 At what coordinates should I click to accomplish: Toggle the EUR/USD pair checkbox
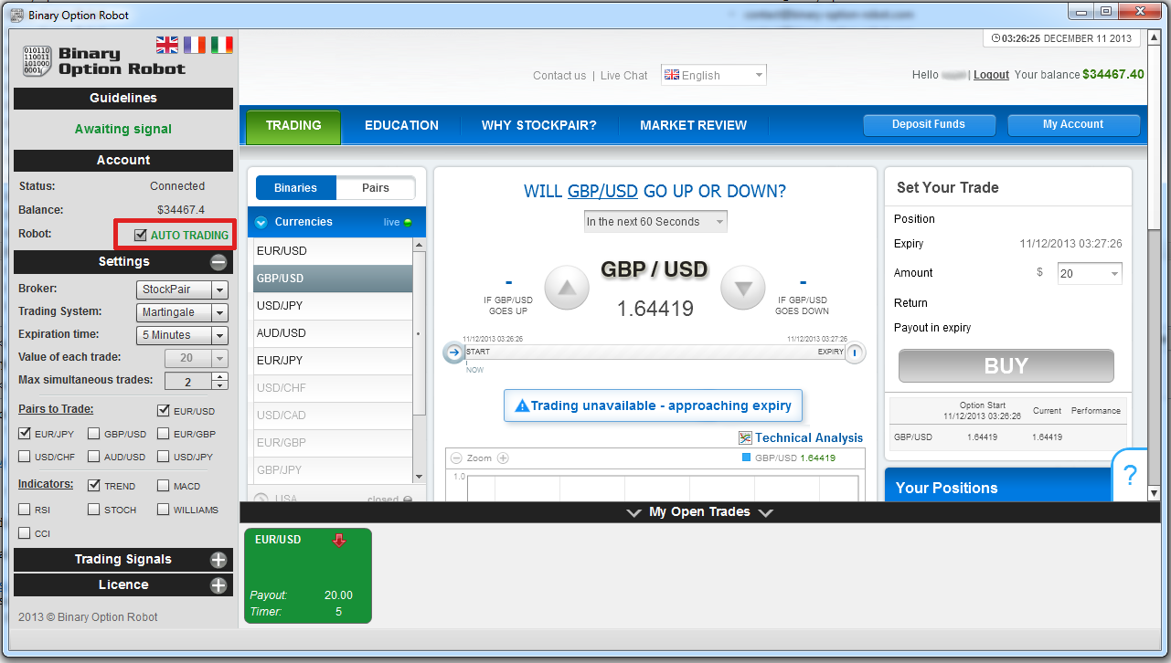pos(164,411)
